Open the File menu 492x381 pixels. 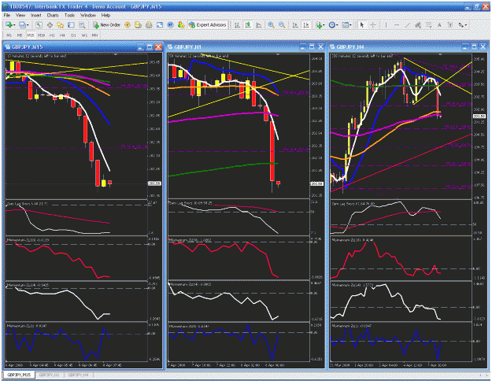tap(7, 15)
